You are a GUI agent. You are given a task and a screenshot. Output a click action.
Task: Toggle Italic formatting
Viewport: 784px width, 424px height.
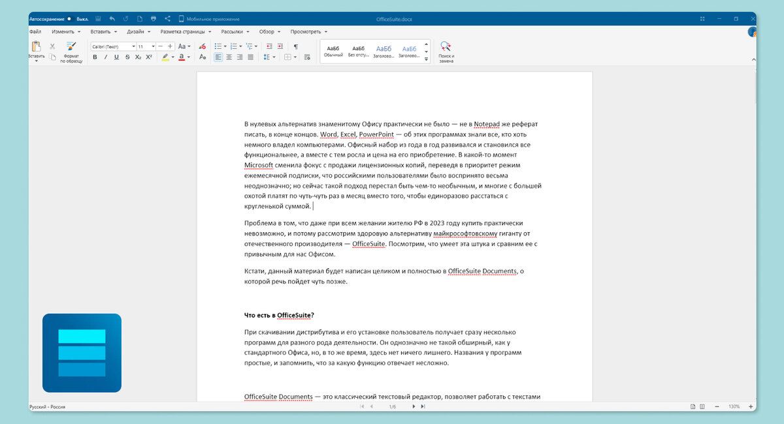[x=105, y=57]
